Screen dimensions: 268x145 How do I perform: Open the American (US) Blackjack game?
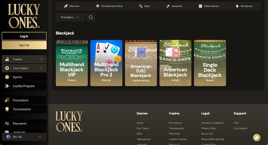[141, 63]
